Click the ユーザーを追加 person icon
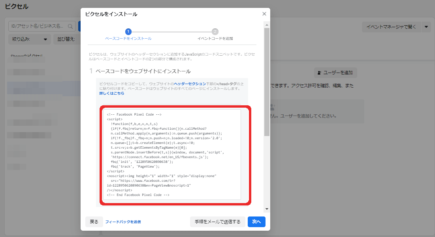The height and width of the screenshot is (237, 435). click(x=319, y=73)
